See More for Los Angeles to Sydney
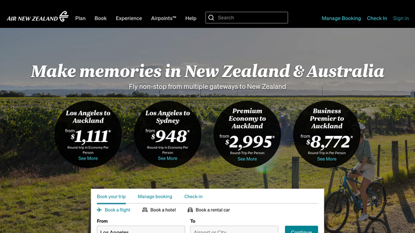Viewport: 415px width, 233px height. pos(168,158)
